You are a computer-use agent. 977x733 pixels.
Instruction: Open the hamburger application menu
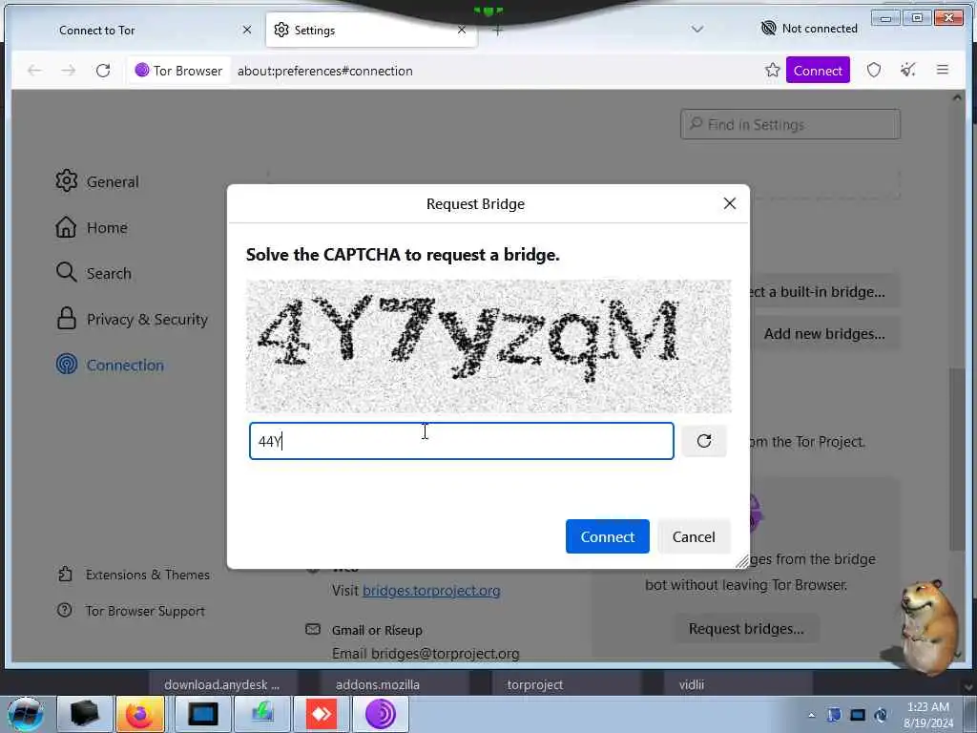pyautogui.click(x=942, y=71)
